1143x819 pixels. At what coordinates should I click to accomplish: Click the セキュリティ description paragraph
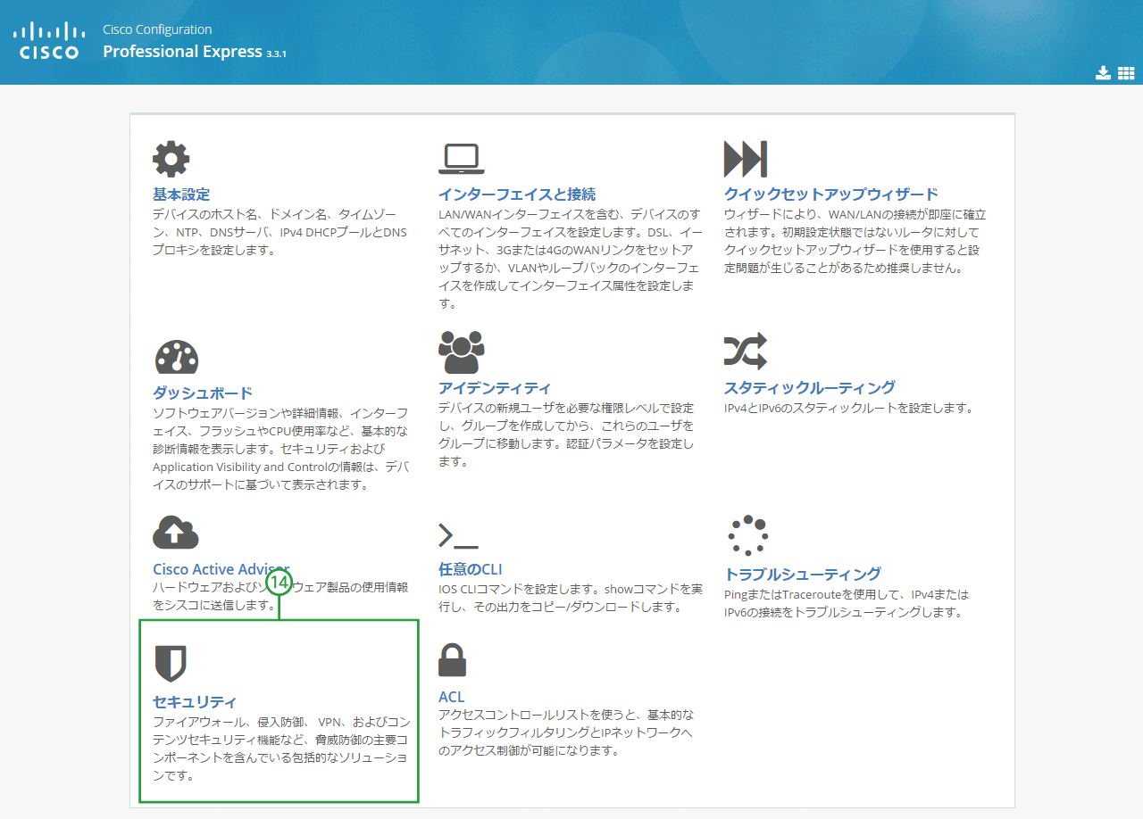tap(282, 749)
